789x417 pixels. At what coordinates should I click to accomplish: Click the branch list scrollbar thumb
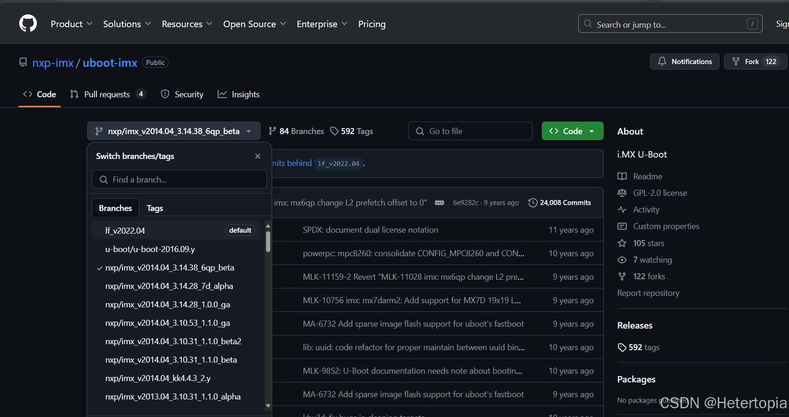point(268,241)
